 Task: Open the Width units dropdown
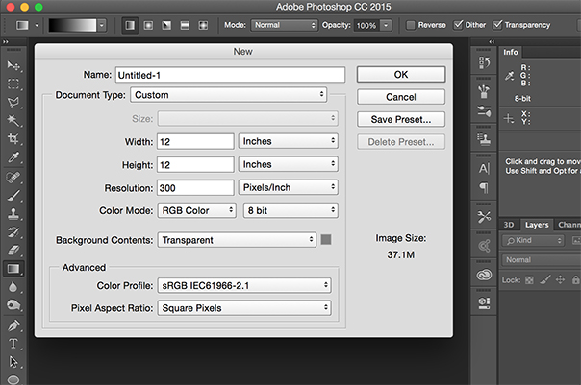pos(289,141)
